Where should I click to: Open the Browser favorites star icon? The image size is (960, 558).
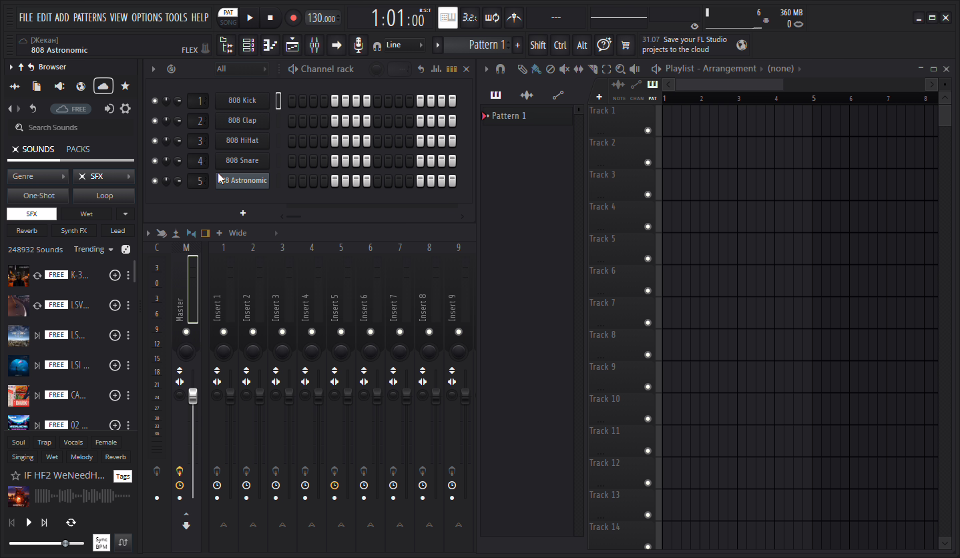(x=125, y=86)
